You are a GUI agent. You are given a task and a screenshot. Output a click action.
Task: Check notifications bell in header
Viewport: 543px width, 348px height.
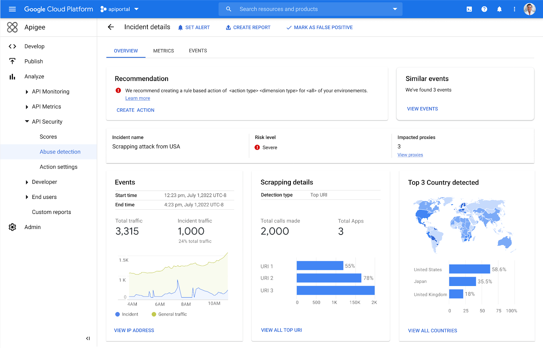coord(499,9)
